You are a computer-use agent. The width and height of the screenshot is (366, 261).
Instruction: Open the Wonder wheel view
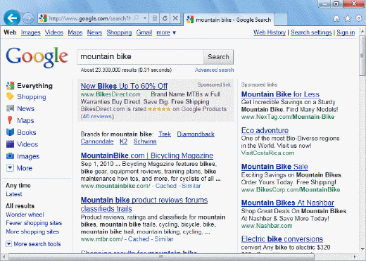point(25,215)
